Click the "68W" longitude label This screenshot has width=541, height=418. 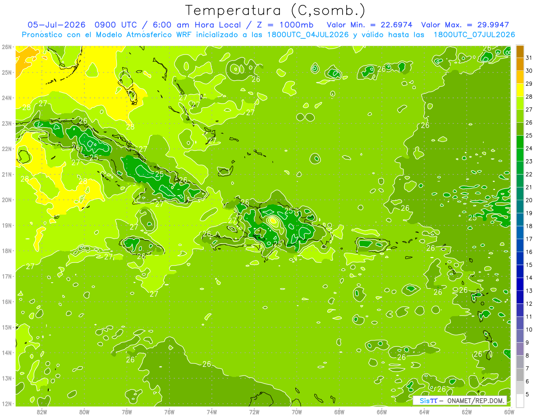pyautogui.click(x=339, y=411)
